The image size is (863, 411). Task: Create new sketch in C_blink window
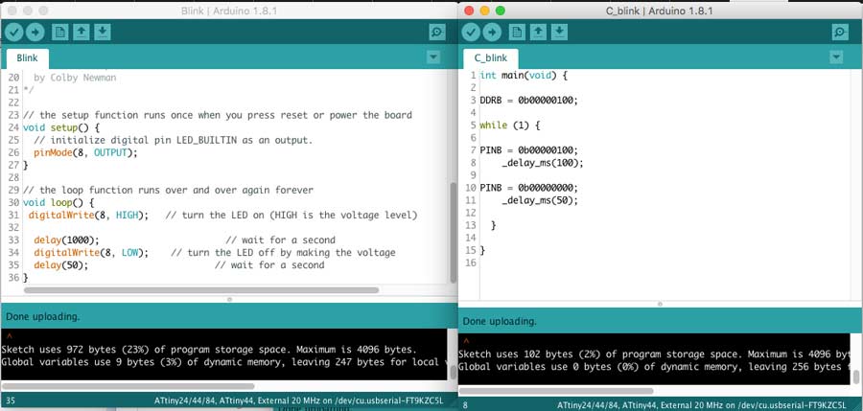tap(517, 33)
